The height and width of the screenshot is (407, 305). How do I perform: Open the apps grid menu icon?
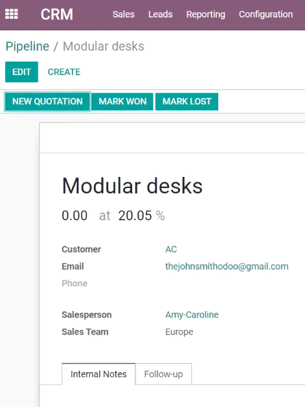(12, 14)
